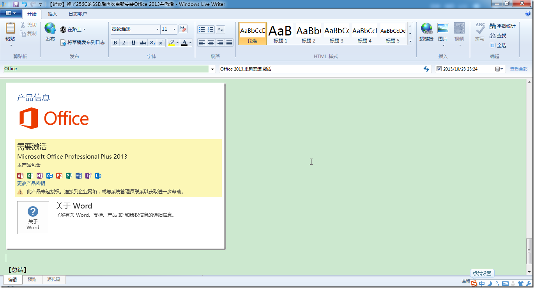Viewport: 534px width, 288px height.
Task: Open the publish date calendar picker
Action: [499, 69]
